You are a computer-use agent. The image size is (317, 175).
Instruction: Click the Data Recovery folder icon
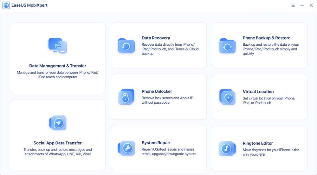click(x=126, y=46)
